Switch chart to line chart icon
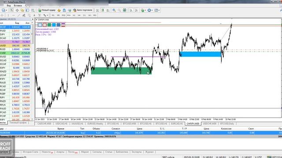The image size is (282, 158). click(x=108, y=10)
